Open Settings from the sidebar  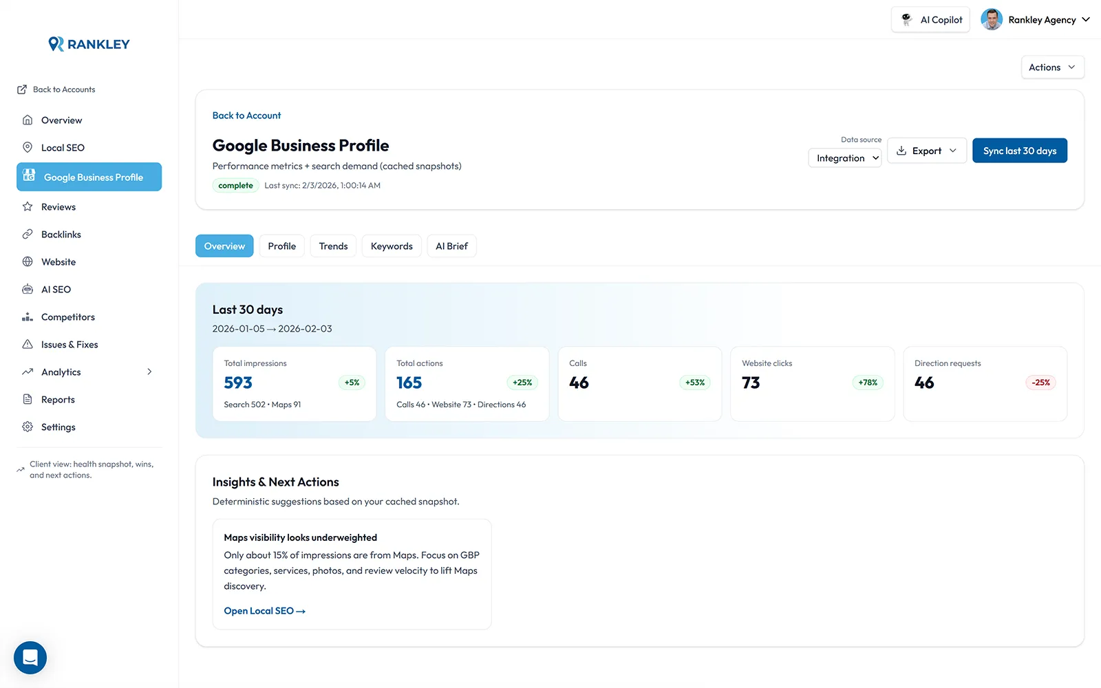coord(58,427)
